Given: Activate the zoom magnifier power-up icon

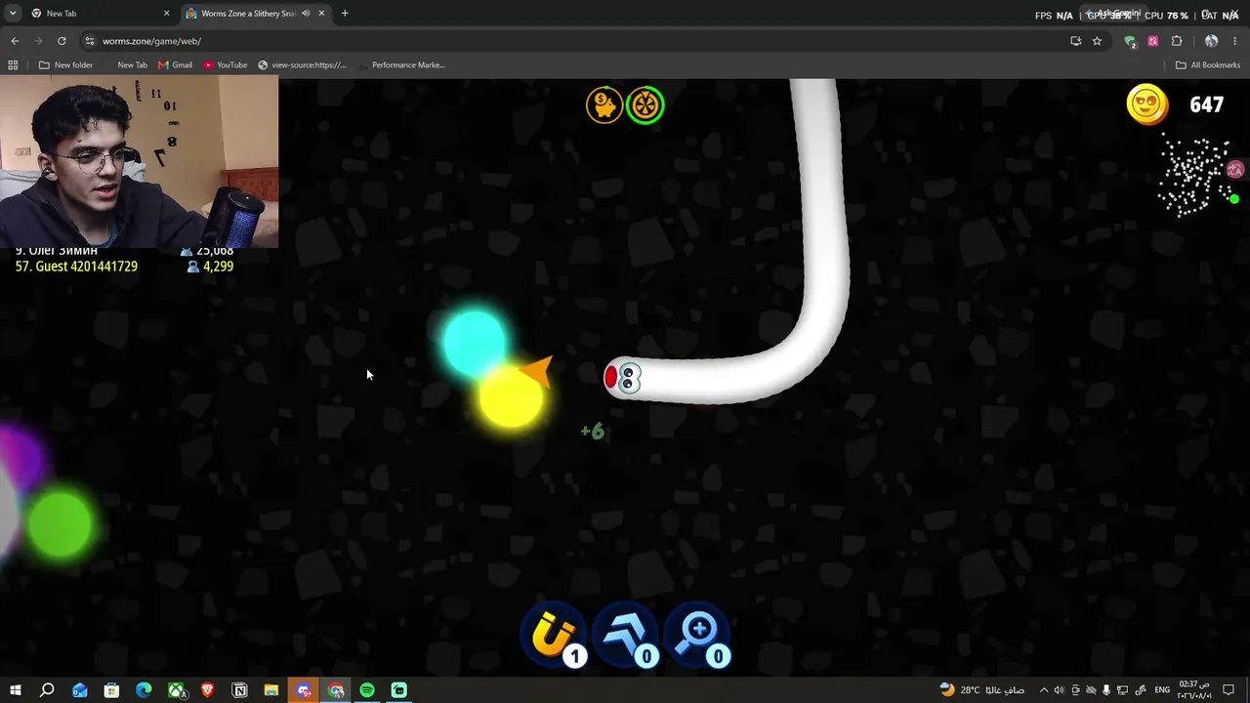Looking at the screenshot, I should [698, 637].
